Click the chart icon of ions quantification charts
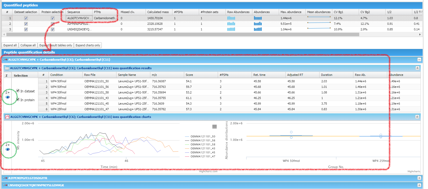 [7, 117]
